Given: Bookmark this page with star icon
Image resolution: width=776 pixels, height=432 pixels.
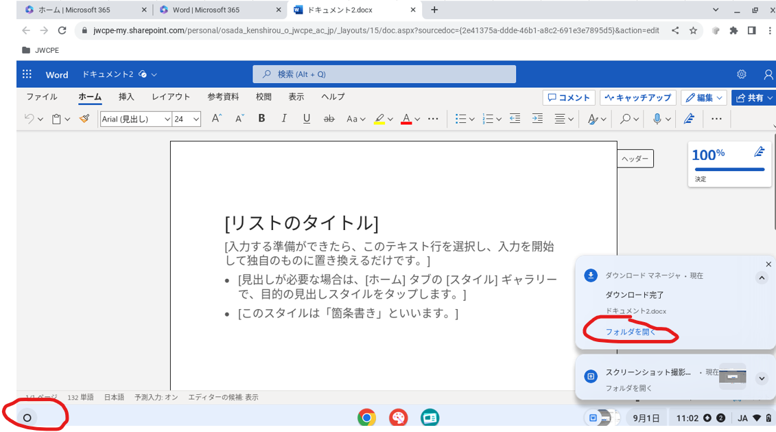Looking at the screenshot, I should 694,31.
